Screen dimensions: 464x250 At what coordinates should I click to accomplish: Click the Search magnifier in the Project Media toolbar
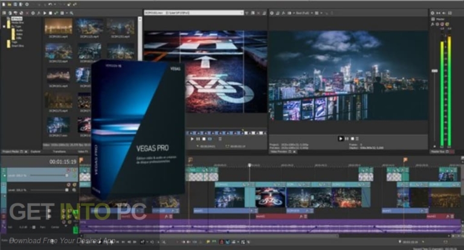coord(72,13)
